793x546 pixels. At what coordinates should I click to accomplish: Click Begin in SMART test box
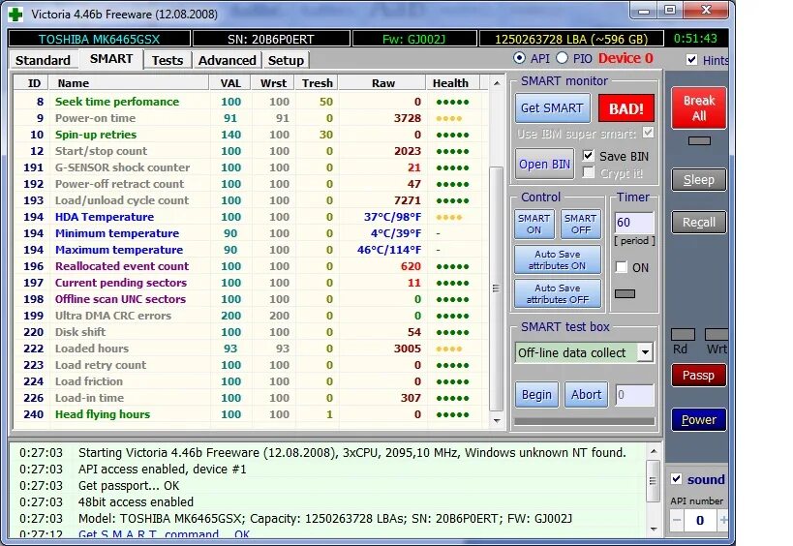pyautogui.click(x=536, y=394)
